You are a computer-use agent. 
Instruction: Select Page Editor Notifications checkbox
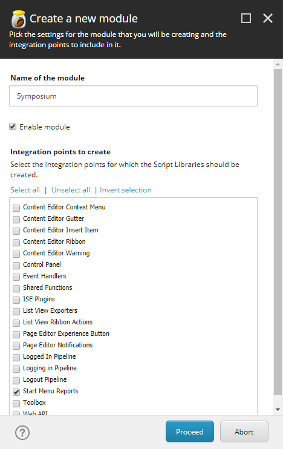click(x=16, y=346)
